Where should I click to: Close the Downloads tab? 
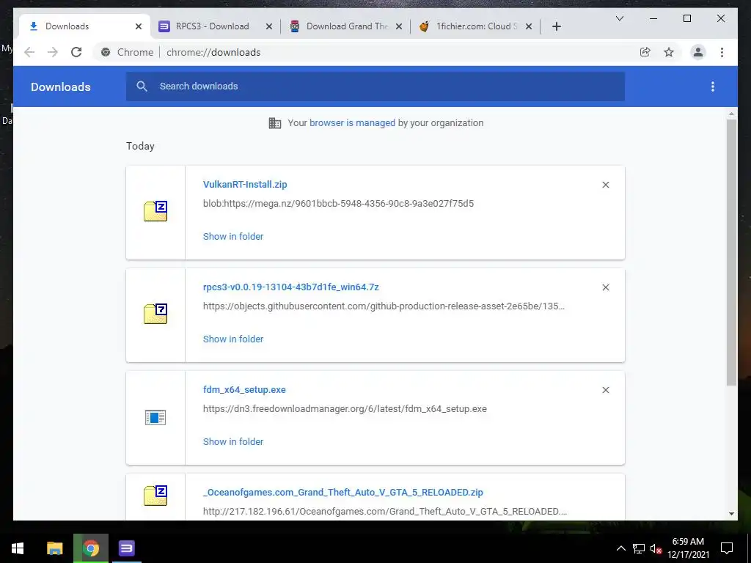click(139, 26)
